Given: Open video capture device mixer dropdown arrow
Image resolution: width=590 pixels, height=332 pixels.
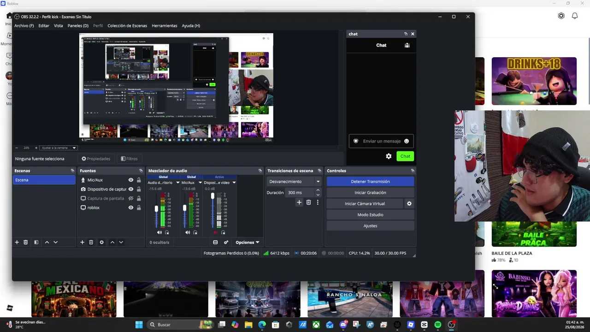Looking at the screenshot, I should 234,183.
